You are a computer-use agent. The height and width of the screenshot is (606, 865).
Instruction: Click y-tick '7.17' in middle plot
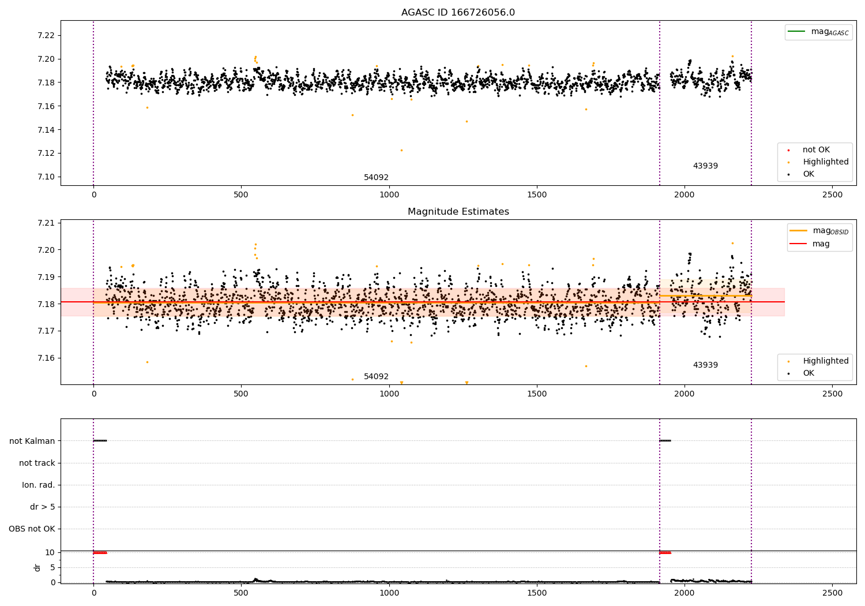click(45, 331)
